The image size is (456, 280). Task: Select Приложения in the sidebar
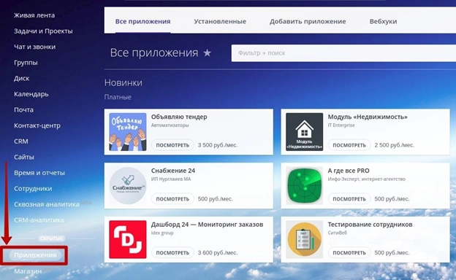click(x=35, y=255)
